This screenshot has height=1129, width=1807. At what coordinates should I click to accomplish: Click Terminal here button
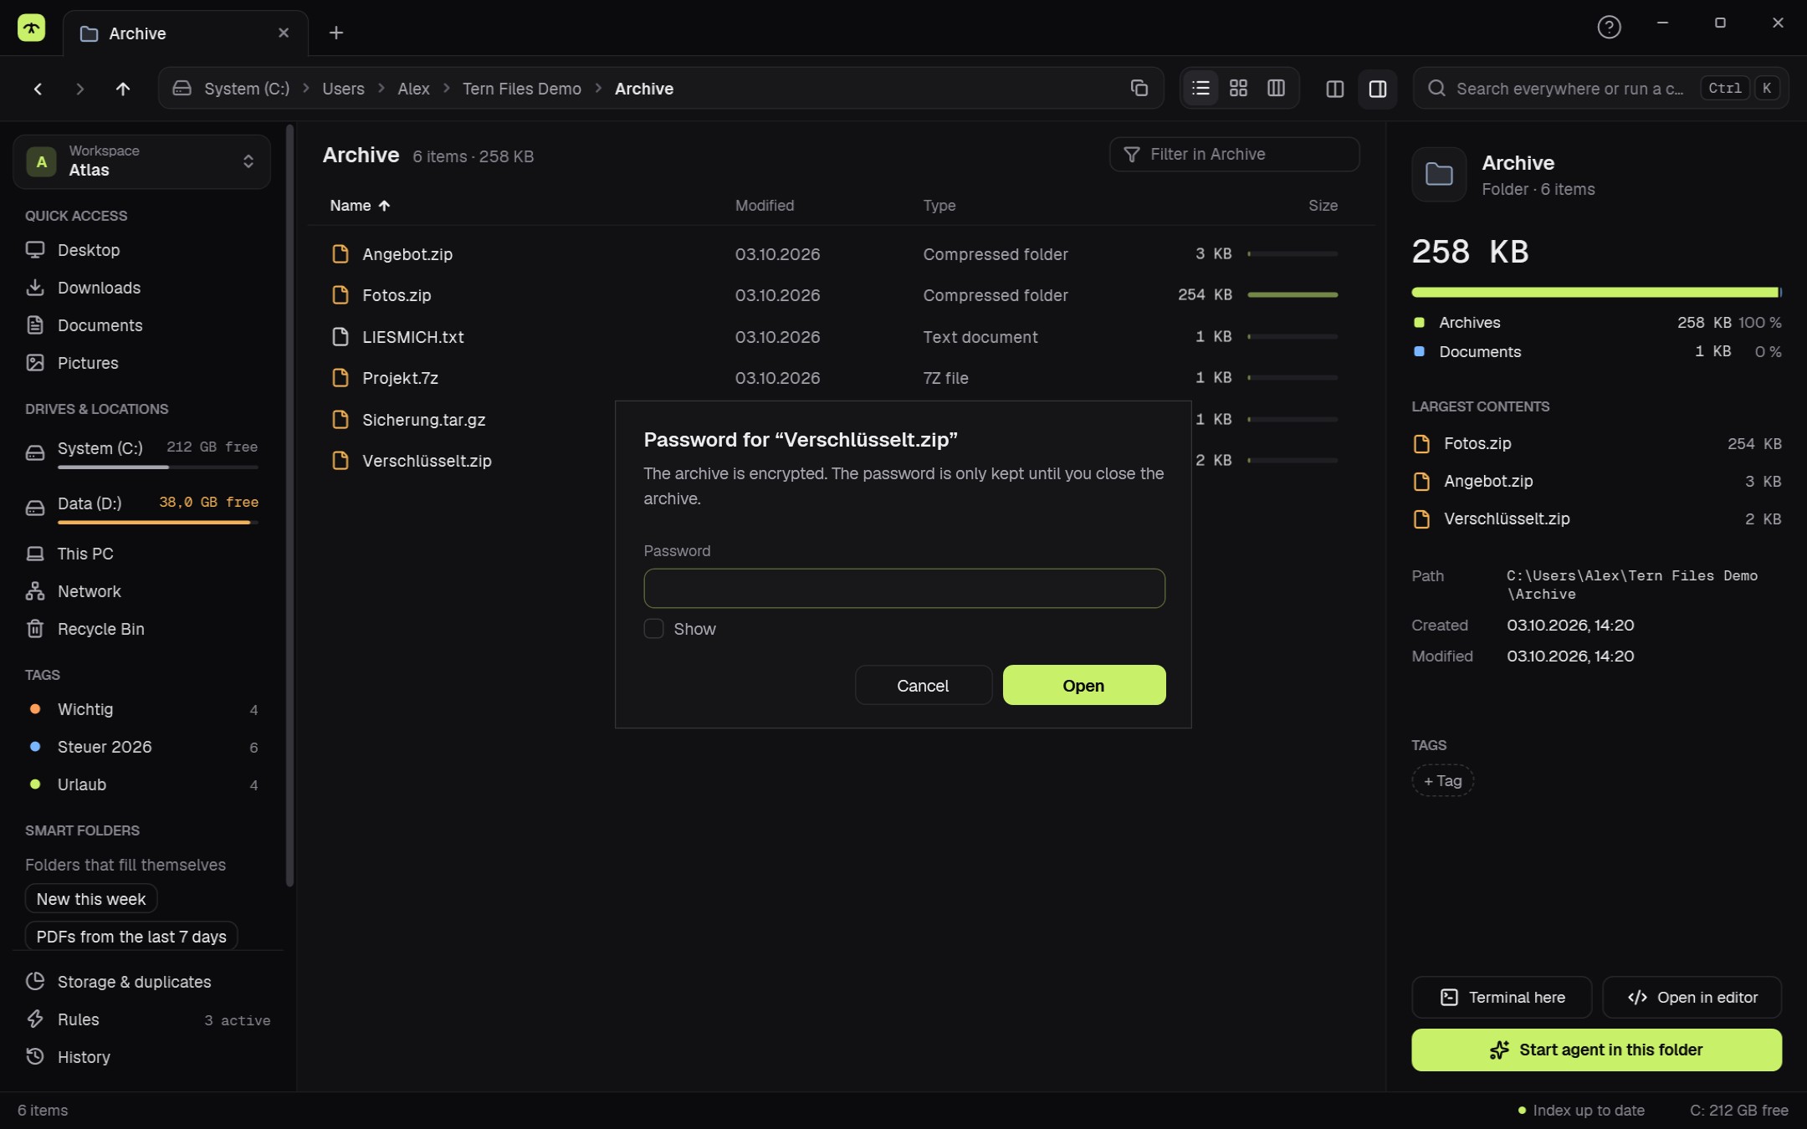(1501, 997)
